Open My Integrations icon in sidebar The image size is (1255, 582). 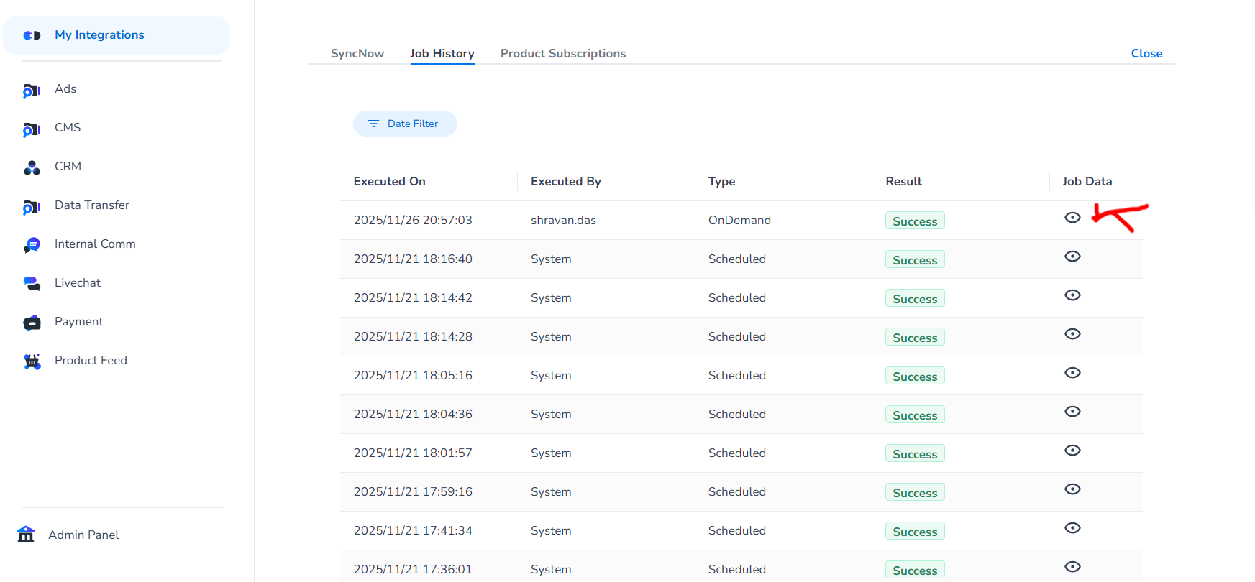coord(32,35)
